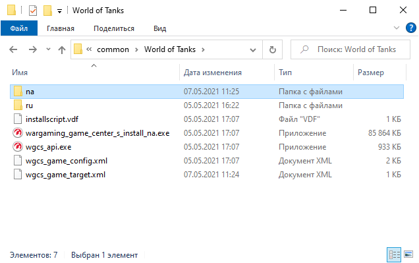
Task: Click wgcs_game_config.xml file name
Action: 67,161
